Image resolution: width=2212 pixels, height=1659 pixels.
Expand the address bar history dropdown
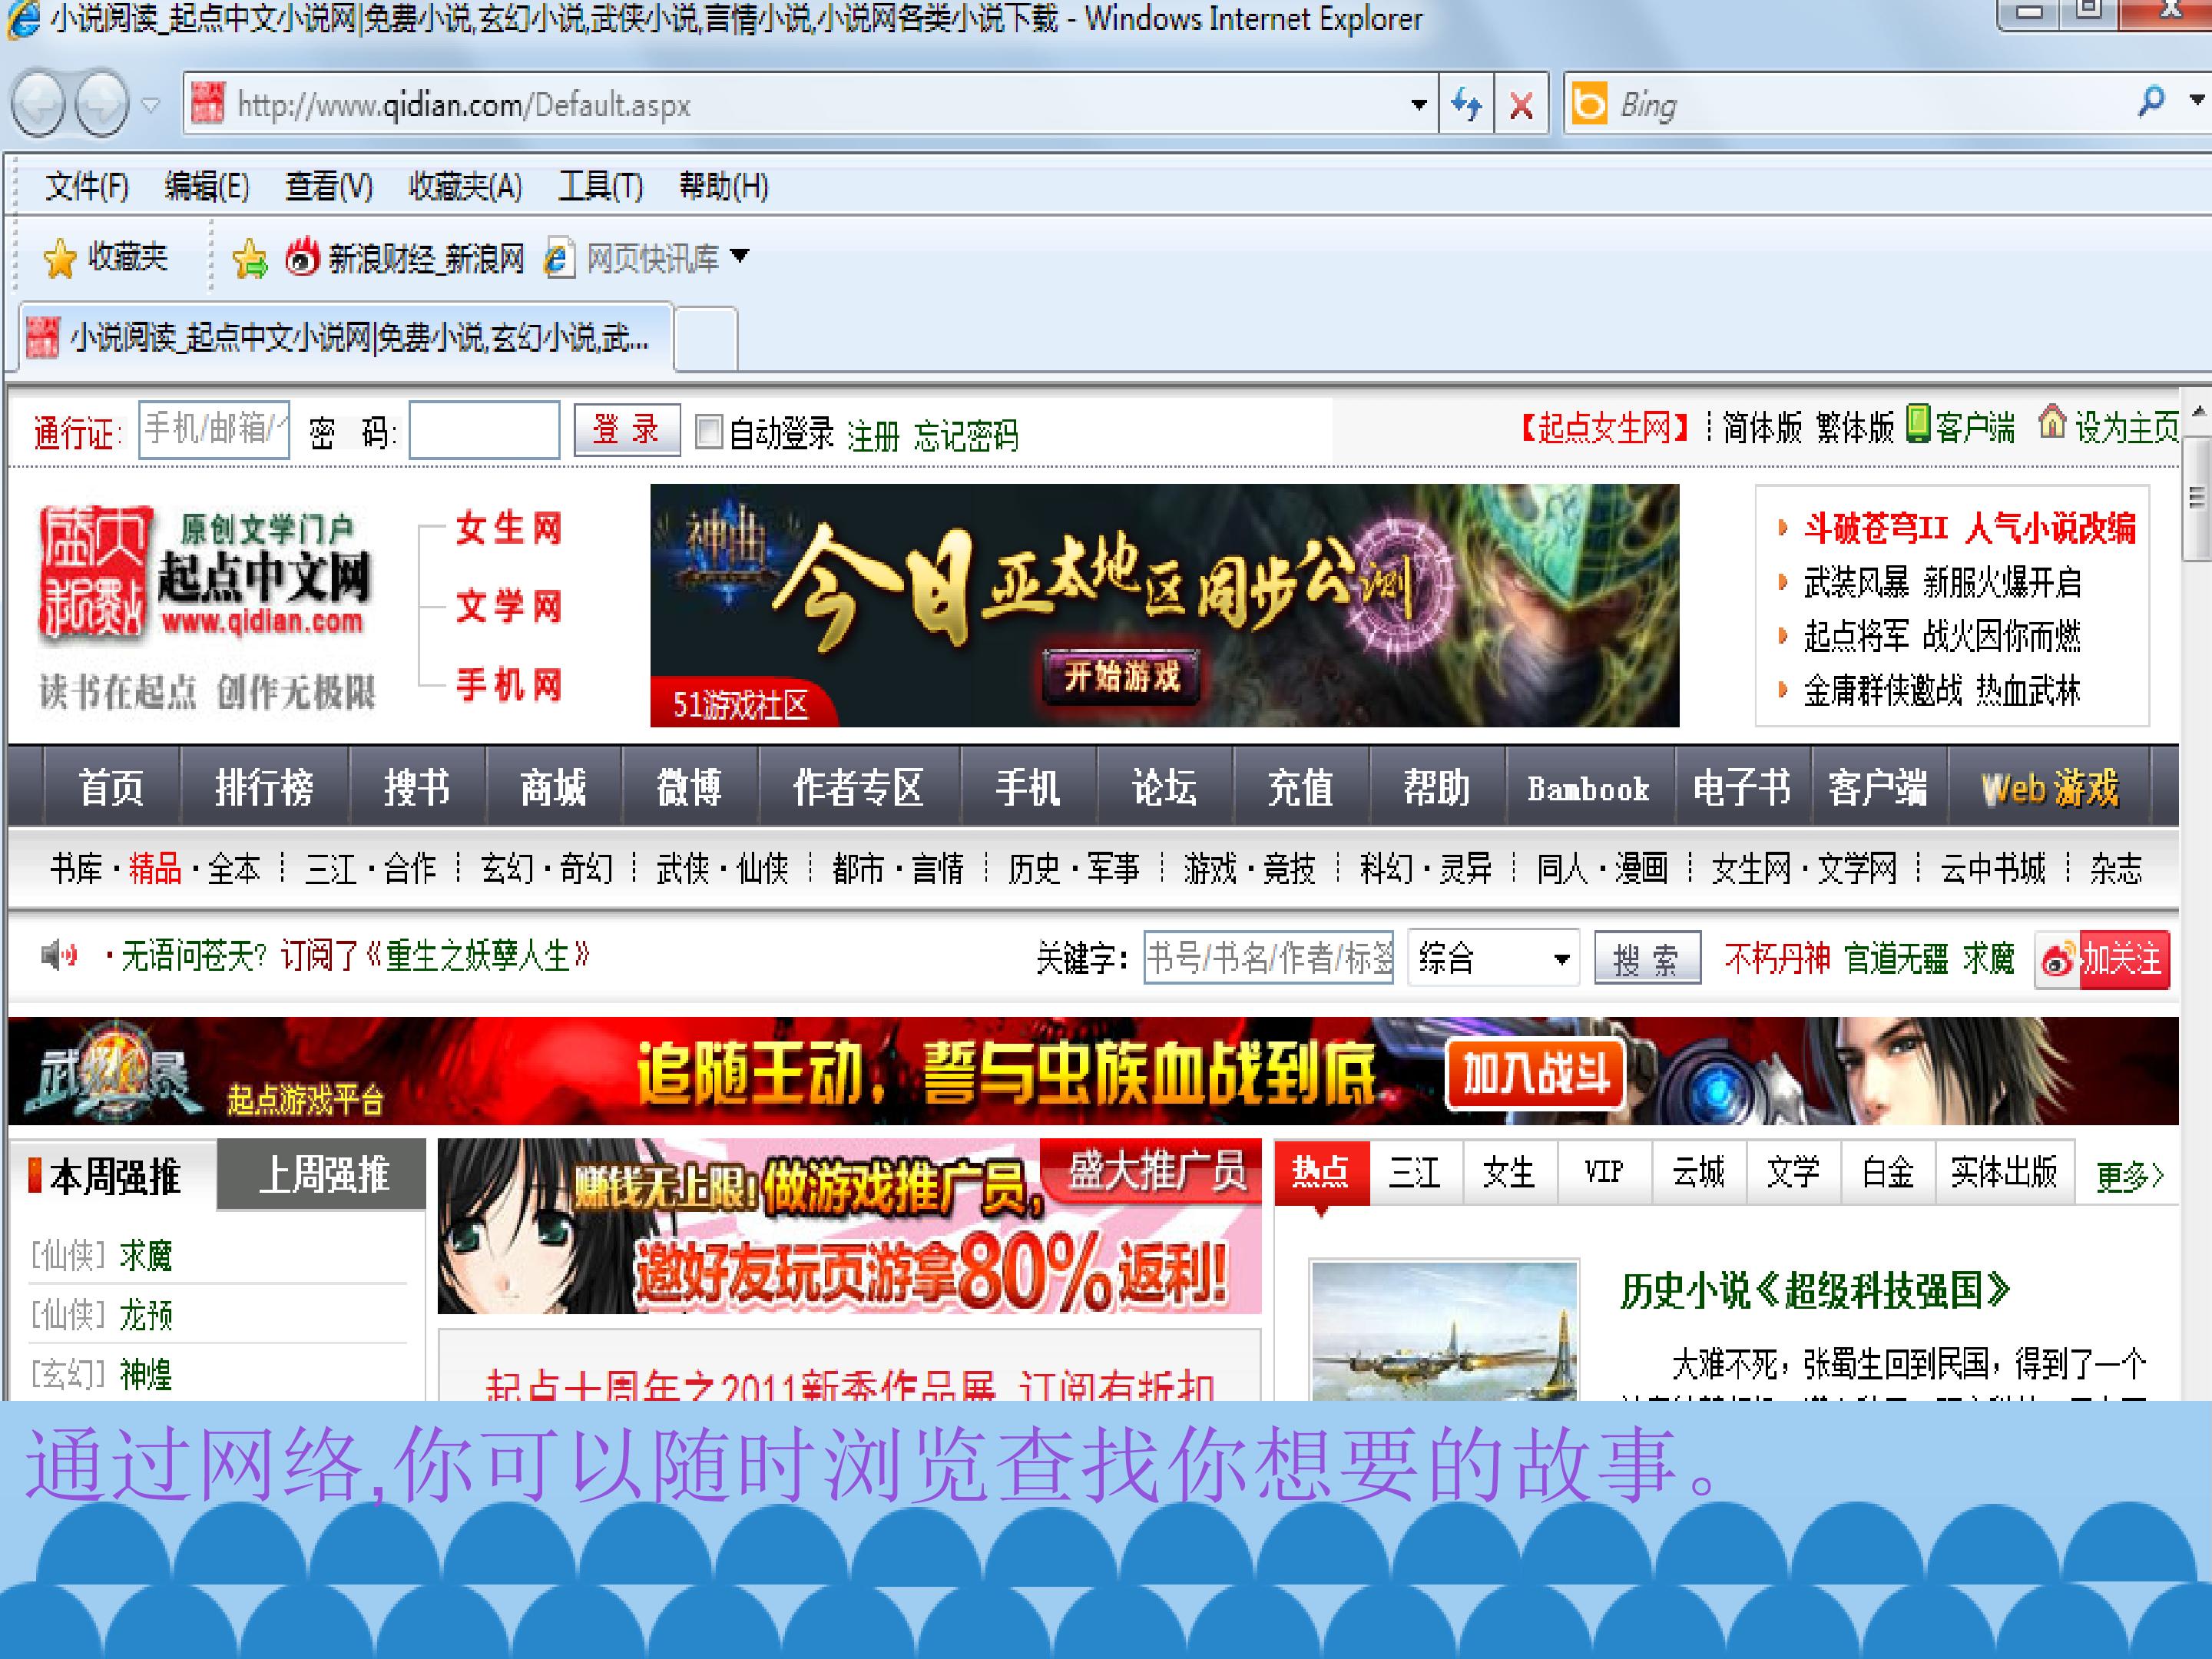pos(1418,104)
